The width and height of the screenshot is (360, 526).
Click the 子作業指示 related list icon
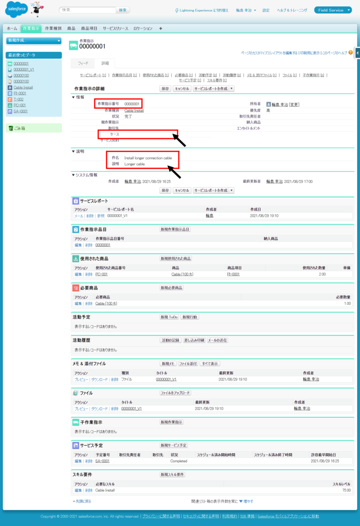click(x=76, y=422)
